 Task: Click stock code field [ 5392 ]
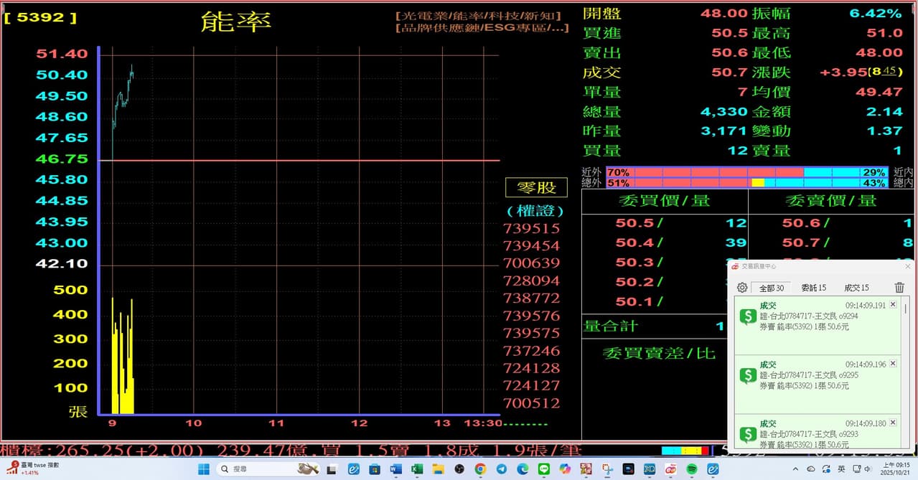coord(39,17)
